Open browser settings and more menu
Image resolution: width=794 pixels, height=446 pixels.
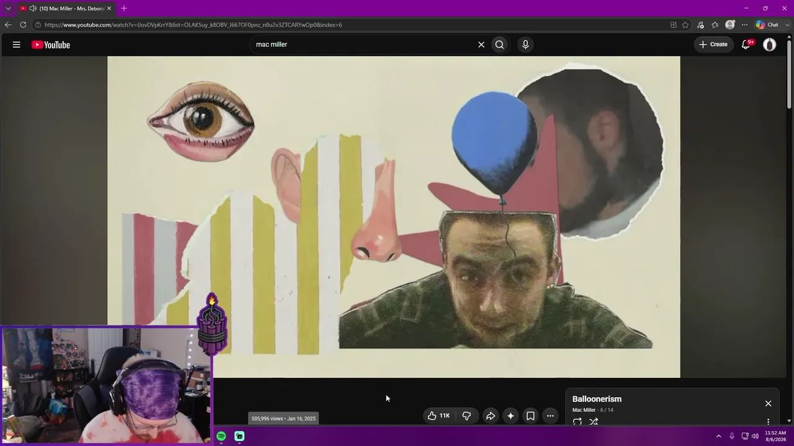point(744,25)
